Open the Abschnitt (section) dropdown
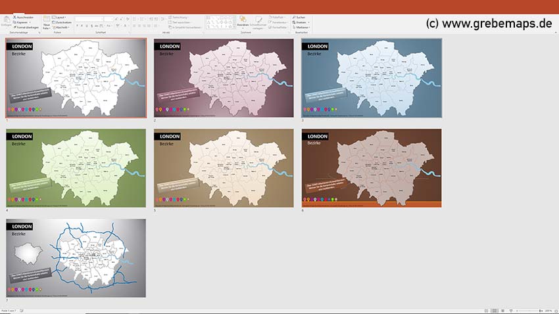Viewport: 559px width, 314px height. point(61,27)
